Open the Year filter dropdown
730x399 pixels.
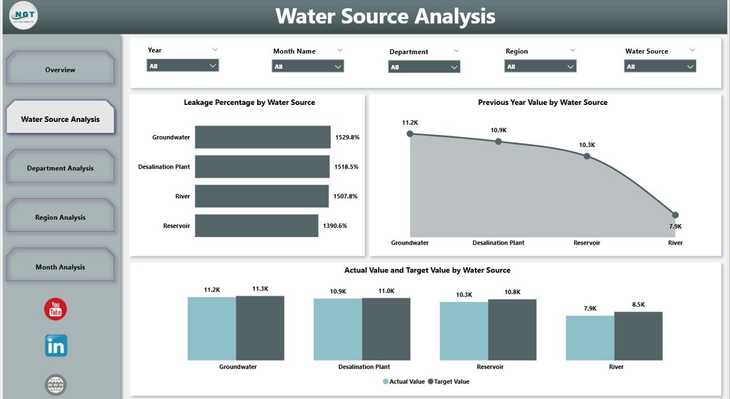[182, 66]
